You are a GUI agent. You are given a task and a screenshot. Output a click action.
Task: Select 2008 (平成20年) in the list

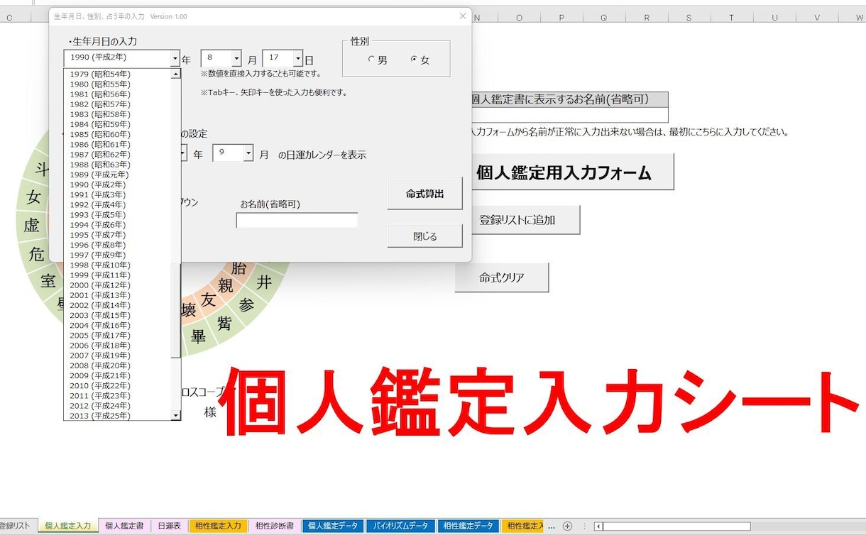pos(118,365)
